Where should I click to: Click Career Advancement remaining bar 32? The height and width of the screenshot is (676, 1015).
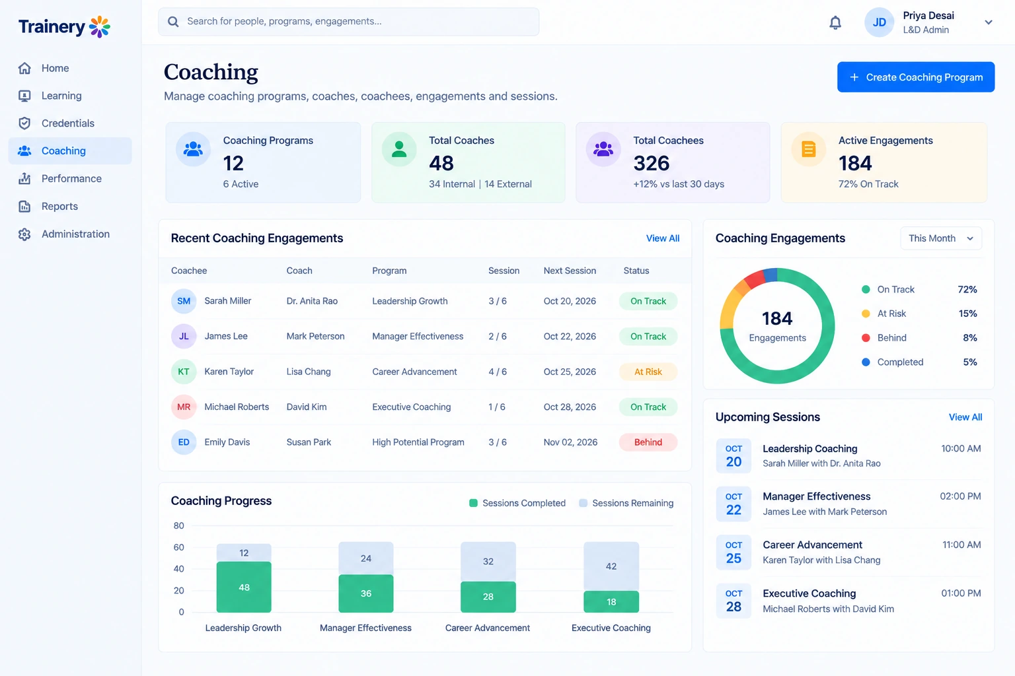click(488, 562)
